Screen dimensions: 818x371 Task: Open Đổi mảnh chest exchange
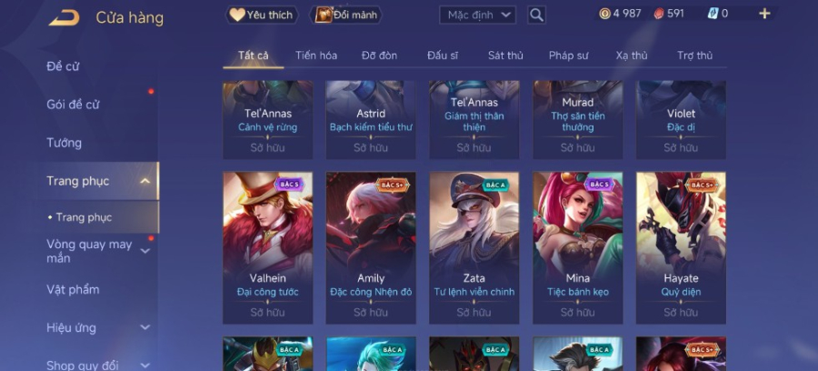[x=346, y=15]
